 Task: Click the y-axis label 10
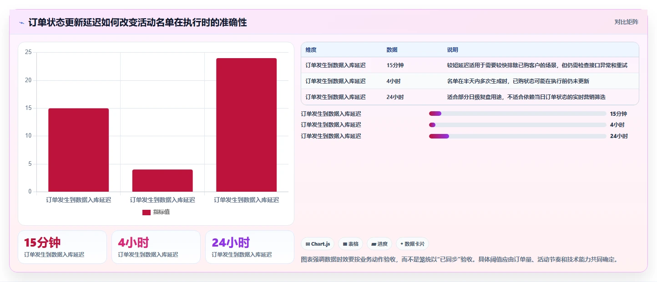28,136
